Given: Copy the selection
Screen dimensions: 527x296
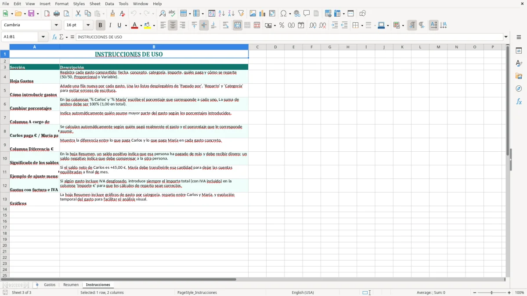Looking at the screenshot, I should [x=88, y=14].
